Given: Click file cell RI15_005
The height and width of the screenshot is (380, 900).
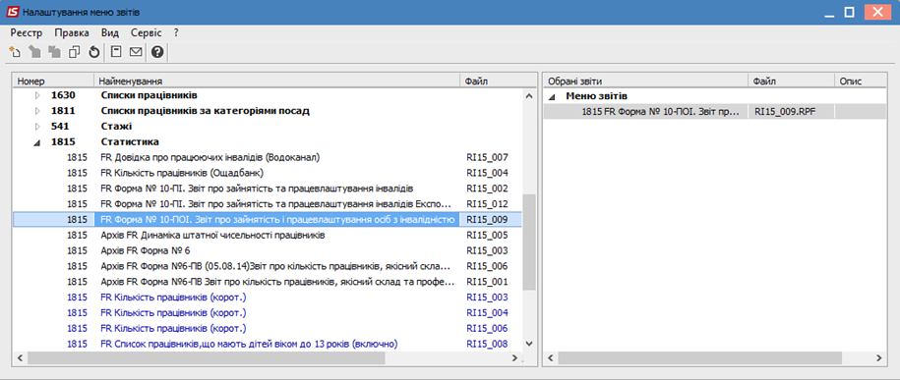Looking at the screenshot, I should 488,235.
